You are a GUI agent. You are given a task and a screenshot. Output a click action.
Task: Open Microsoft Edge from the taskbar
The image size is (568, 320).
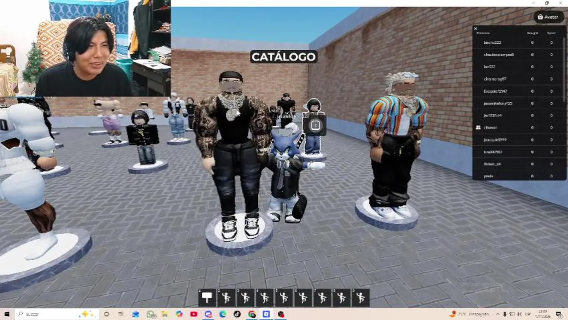[223, 314]
